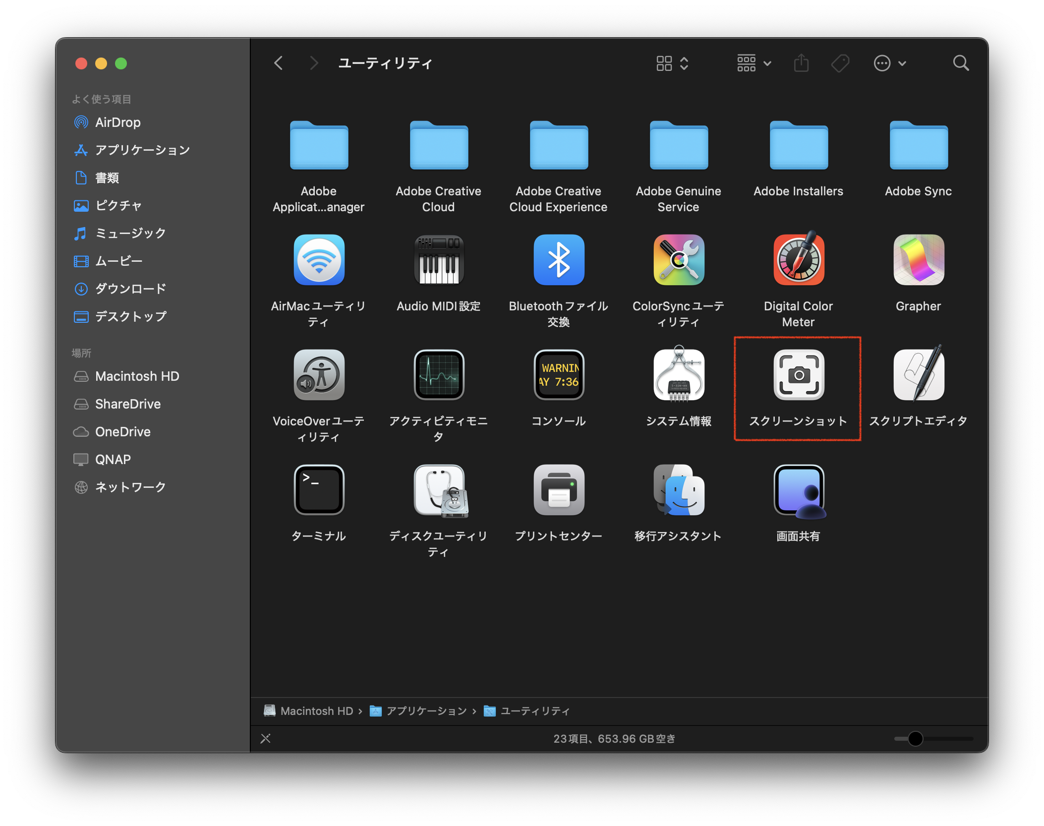Select the Audio MIDI設定 app icon
This screenshot has width=1044, height=826.
(x=439, y=260)
